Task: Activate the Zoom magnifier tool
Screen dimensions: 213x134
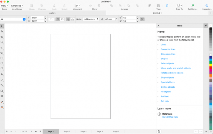Action: pos(2,42)
